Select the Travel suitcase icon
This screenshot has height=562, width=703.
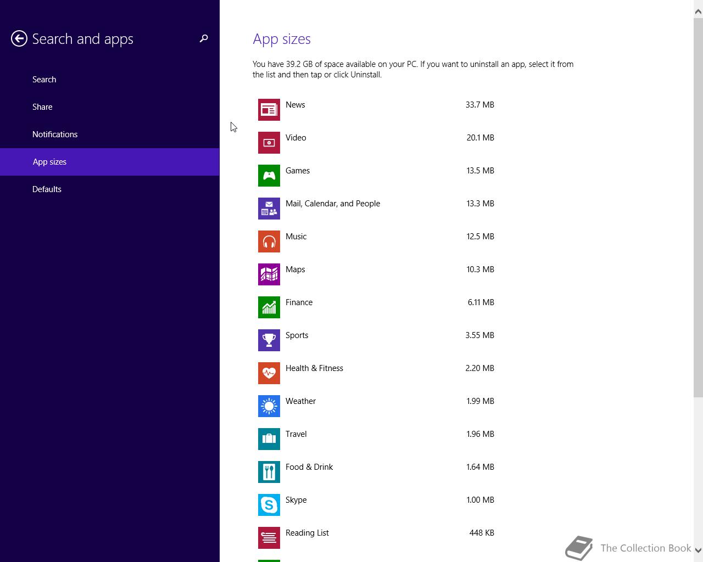269,439
